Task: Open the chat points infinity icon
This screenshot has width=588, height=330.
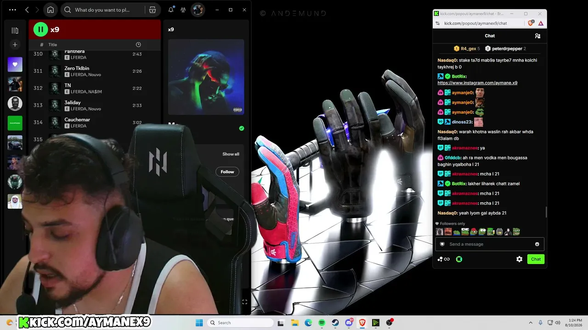Action: [x=444, y=259]
